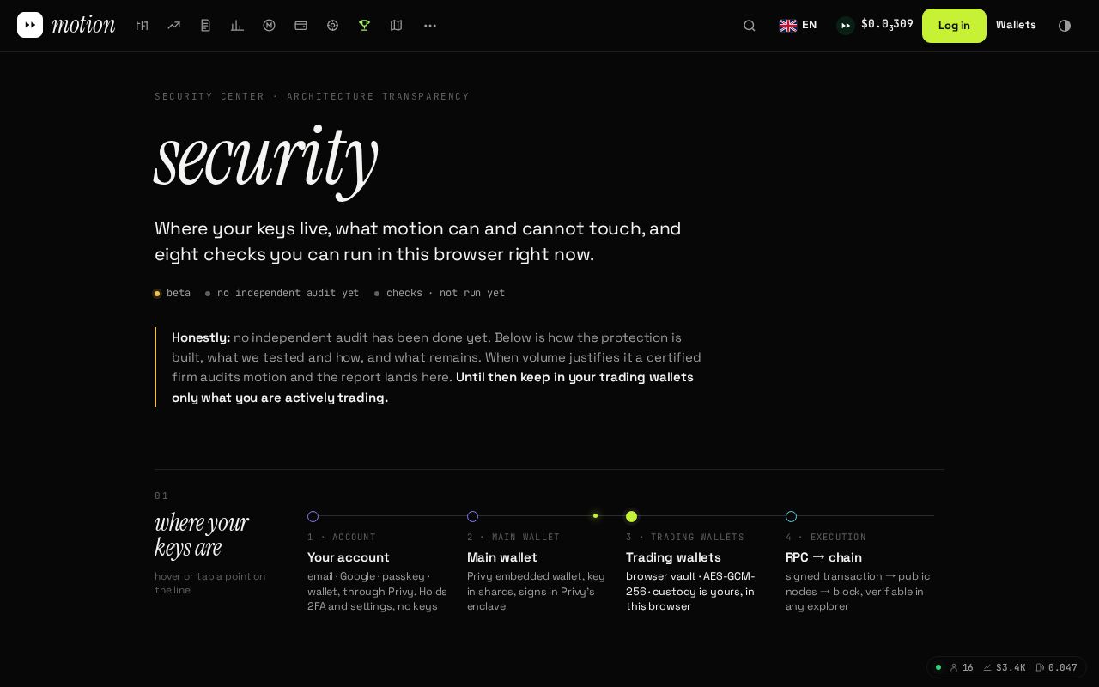This screenshot has width=1099, height=687.
Task: Select the Execution point on the line
Action: [791, 516]
